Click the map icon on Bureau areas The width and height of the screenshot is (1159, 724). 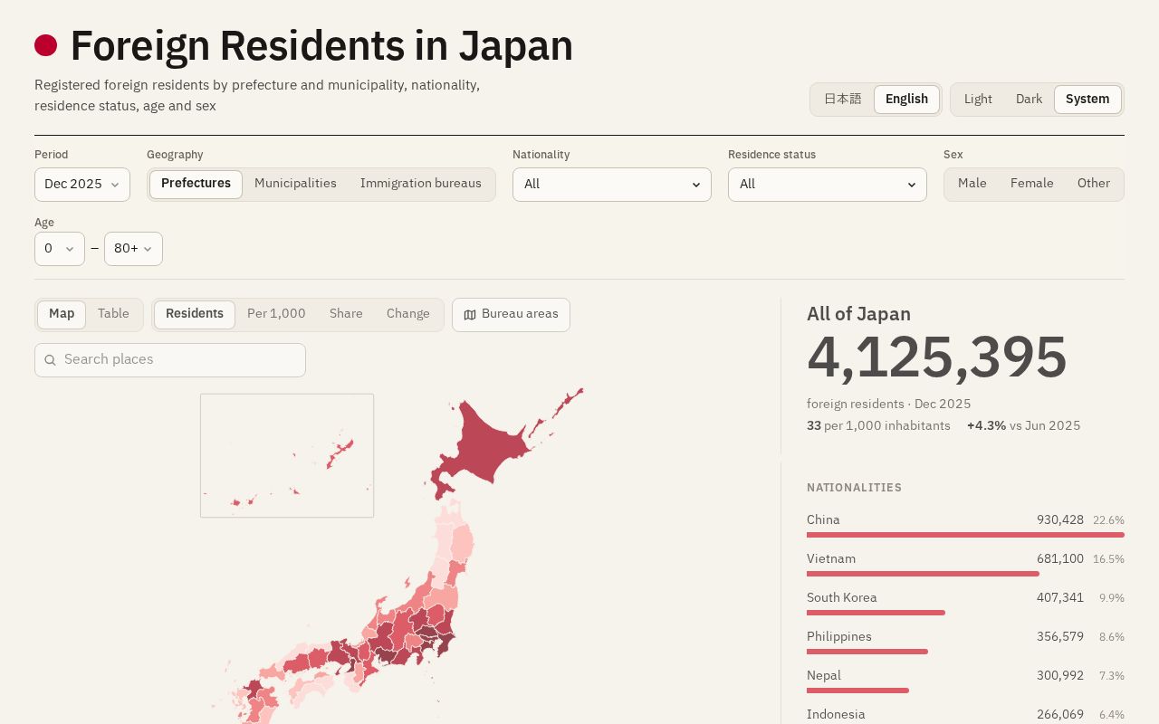470,315
